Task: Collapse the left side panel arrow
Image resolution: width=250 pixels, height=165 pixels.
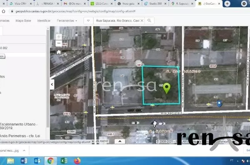Action: [52, 84]
